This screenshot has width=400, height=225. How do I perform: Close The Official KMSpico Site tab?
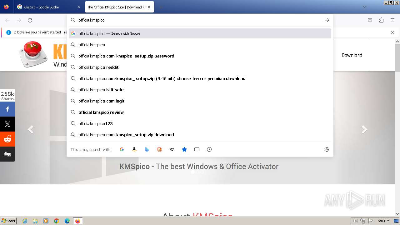[149, 7]
